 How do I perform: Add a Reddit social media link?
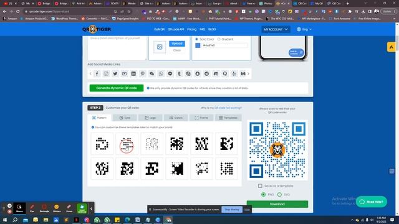(206, 73)
